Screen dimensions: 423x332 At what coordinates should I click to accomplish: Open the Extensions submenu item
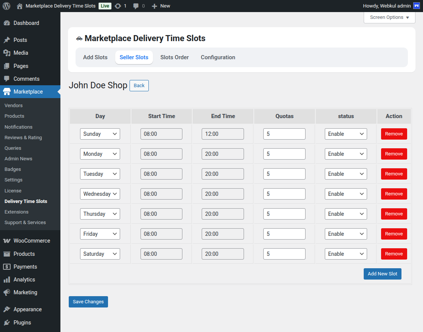click(17, 212)
